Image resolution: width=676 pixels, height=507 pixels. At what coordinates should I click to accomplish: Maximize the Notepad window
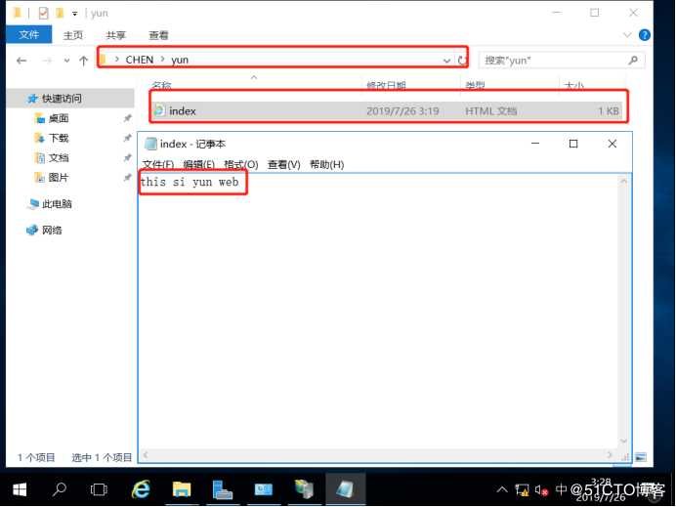573,144
